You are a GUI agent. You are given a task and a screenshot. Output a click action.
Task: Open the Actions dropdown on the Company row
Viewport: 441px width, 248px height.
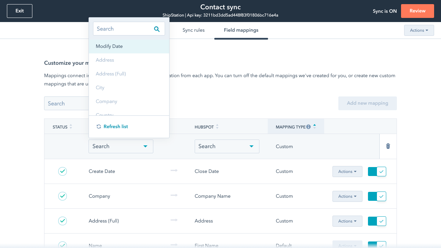[347, 196]
